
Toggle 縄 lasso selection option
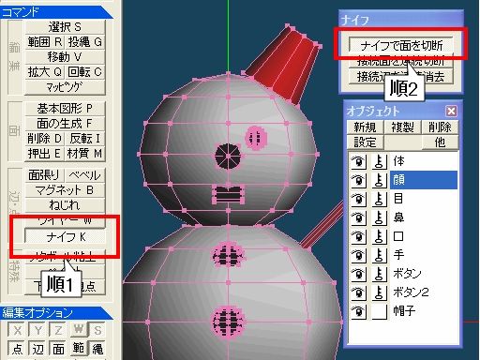[97, 349]
